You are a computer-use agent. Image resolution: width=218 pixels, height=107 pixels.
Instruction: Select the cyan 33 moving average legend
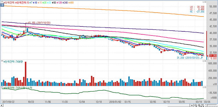point(49,3)
